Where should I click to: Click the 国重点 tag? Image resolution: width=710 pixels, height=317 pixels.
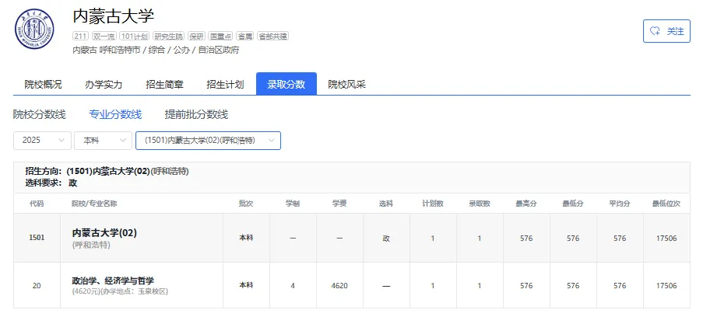pyautogui.click(x=220, y=37)
